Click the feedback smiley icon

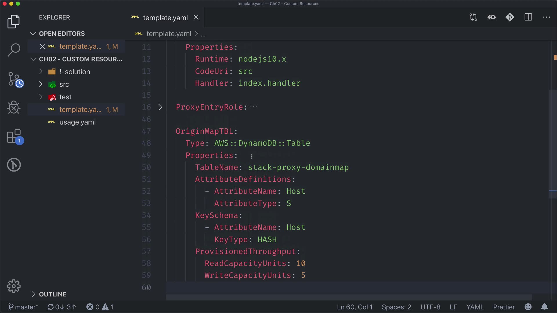[x=528, y=307]
